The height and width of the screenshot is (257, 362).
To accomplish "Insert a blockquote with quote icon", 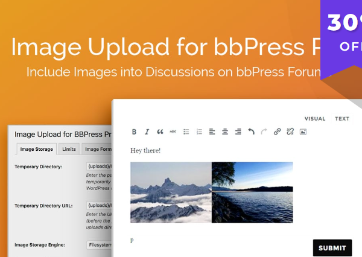I will [160, 132].
